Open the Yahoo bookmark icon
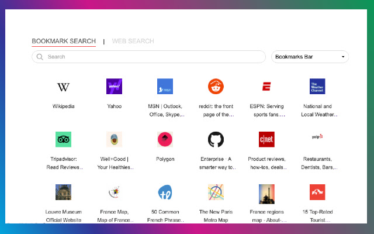The height and width of the screenshot is (234, 374). pos(115,87)
